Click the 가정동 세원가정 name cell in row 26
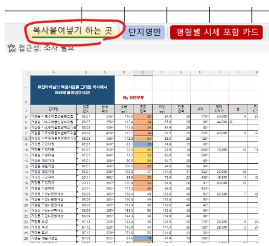269x246 pixels. [53, 238]
